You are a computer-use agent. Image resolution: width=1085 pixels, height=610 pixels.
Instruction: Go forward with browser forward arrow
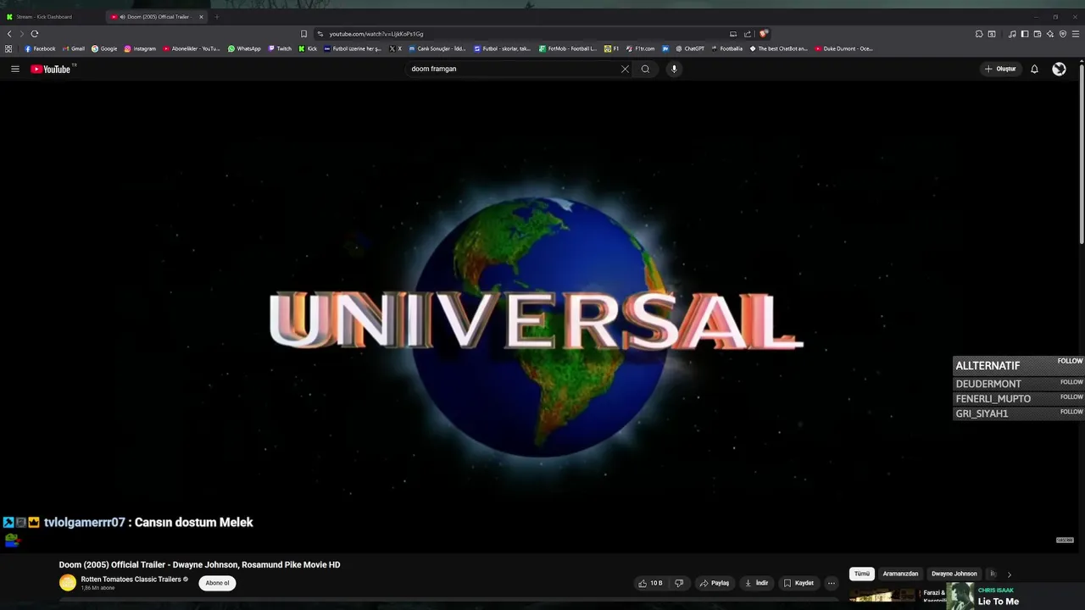(21, 34)
